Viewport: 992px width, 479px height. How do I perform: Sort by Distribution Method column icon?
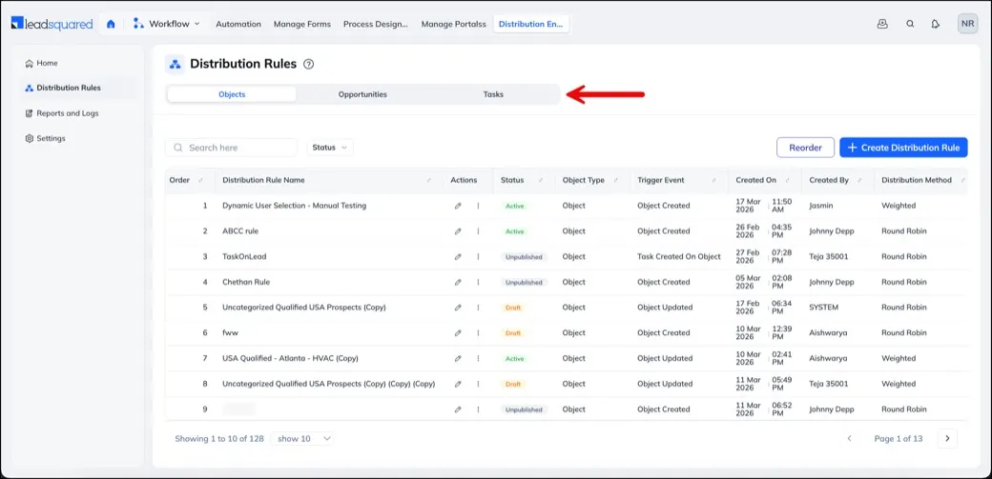point(962,180)
